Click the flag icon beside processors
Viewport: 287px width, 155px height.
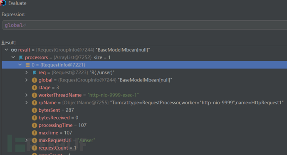[x=21, y=57]
